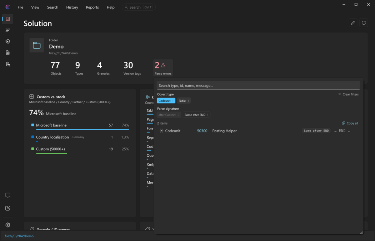Click the Microsoft baseline blue color square
This screenshot has width=375, height=241.
click(x=33, y=125)
